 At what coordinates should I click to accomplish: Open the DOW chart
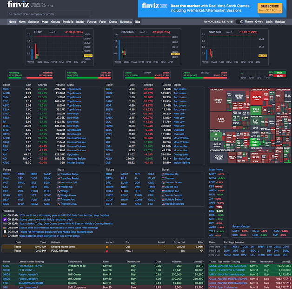coord(60,47)
